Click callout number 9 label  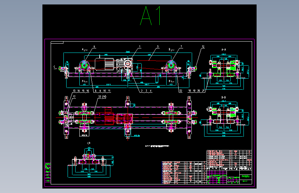coord(100,91)
